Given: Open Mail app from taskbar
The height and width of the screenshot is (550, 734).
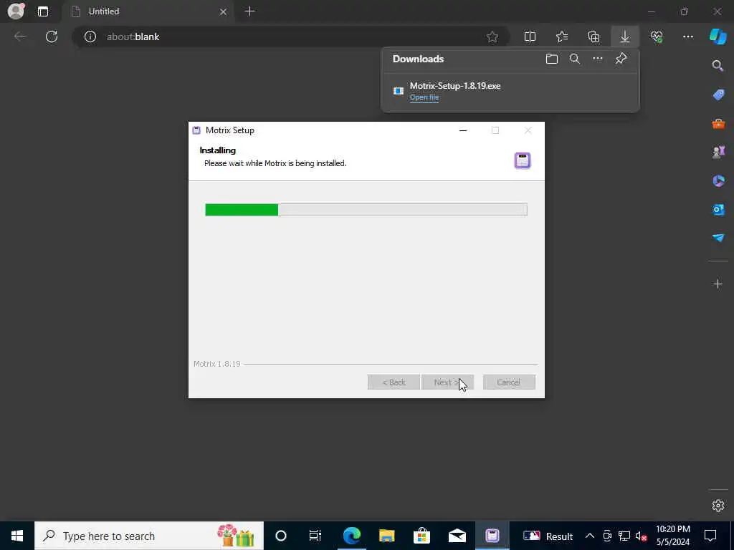Looking at the screenshot, I should click(x=457, y=536).
